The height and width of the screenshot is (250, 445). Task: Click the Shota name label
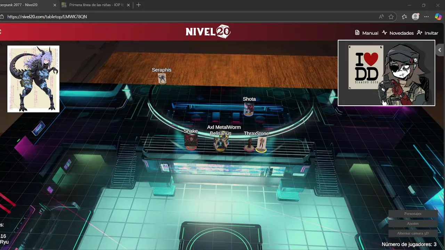249,99
